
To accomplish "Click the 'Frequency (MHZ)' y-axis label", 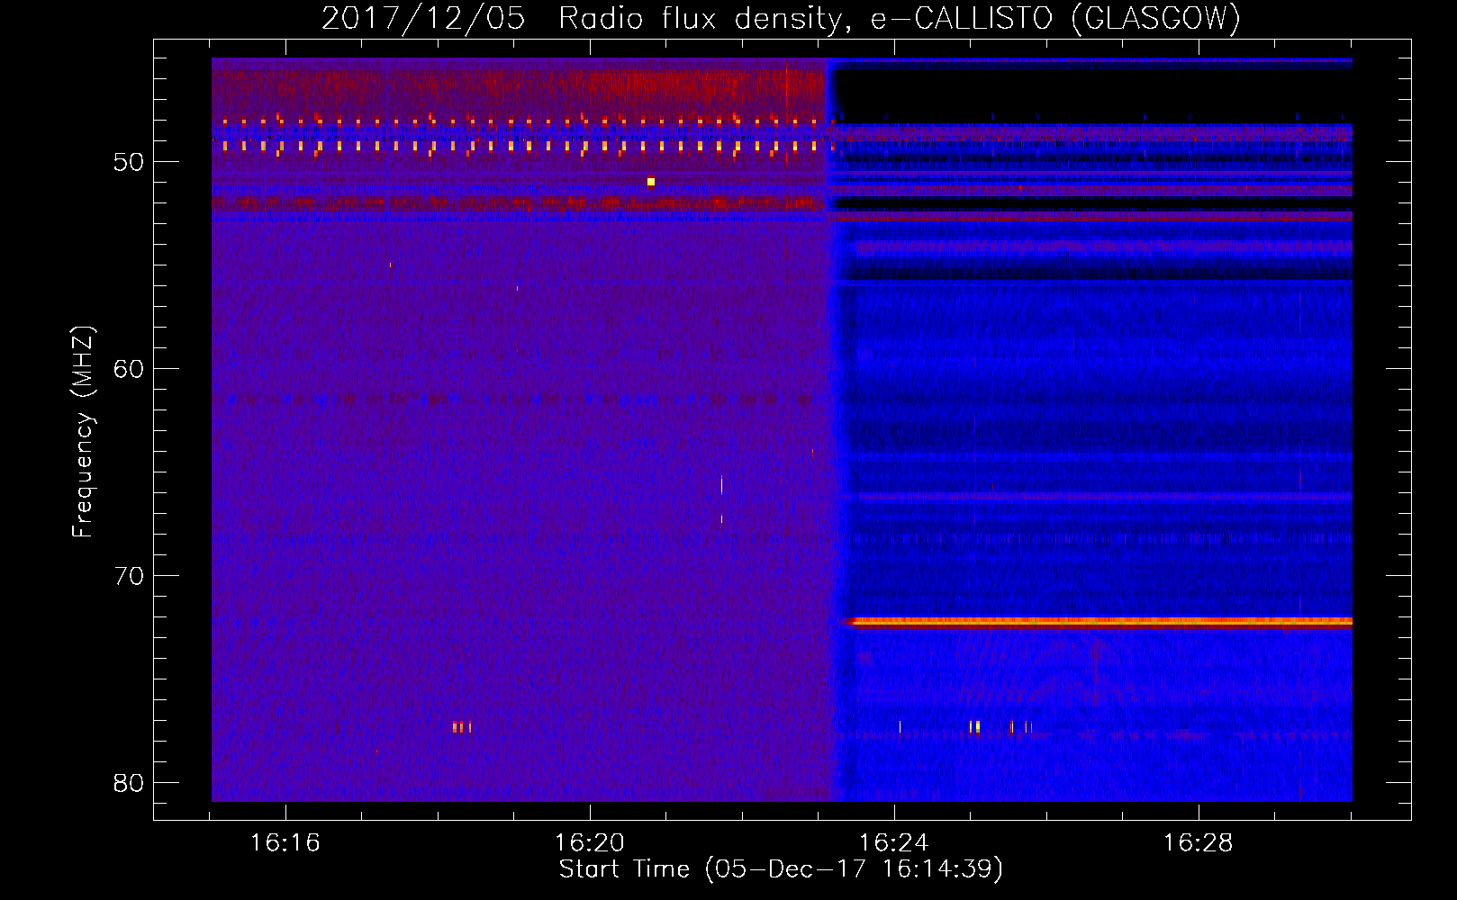I will coord(82,432).
